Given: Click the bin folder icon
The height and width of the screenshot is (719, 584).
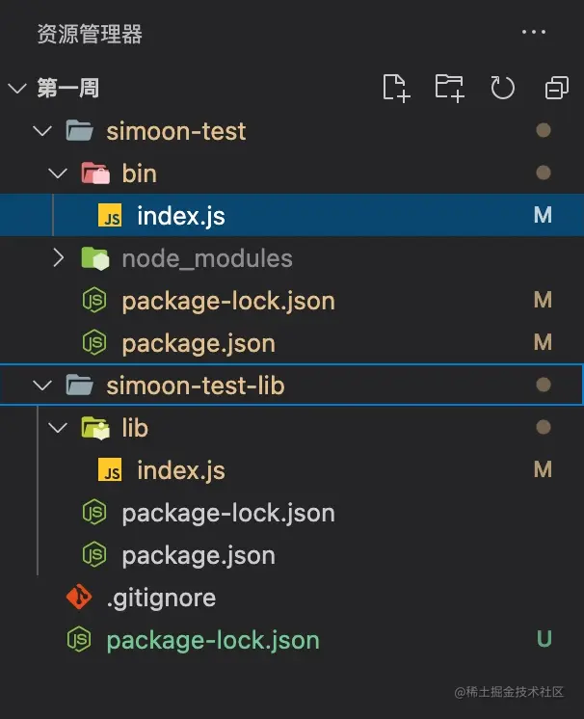Looking at the screenshot, I should [x=94, y=173].
